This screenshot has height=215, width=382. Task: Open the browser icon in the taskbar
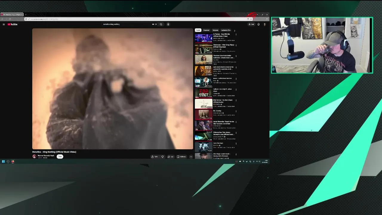point(13,162)
